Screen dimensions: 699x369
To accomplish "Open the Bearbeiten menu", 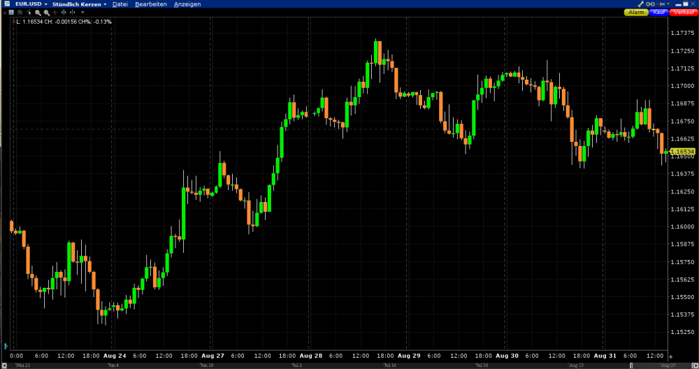I will point(151,4).
